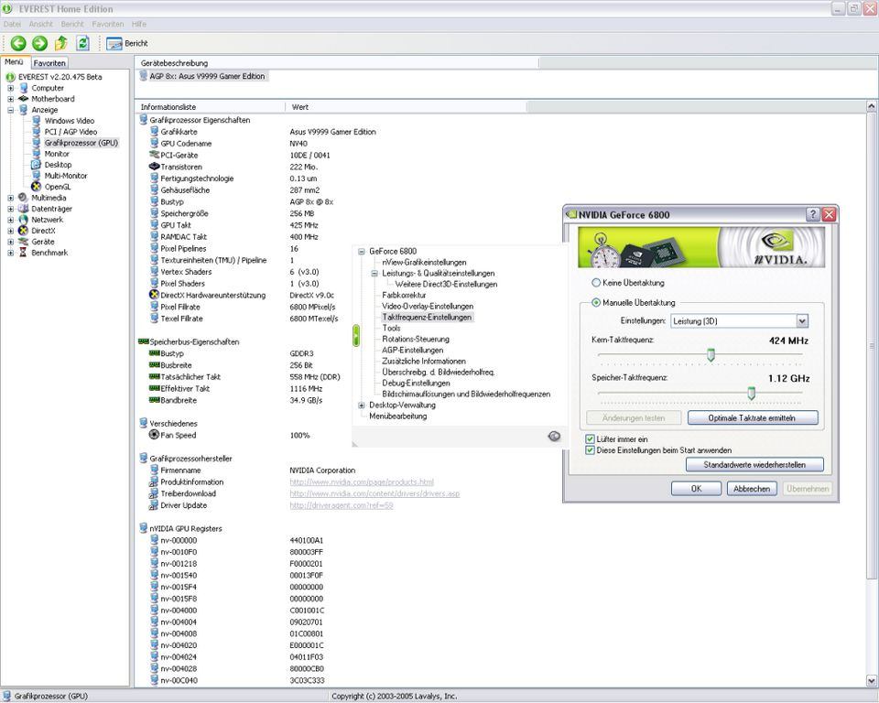The image size is (879, 703).
Task: Switch to the Favoriten tab
Action: coord(49,63)
